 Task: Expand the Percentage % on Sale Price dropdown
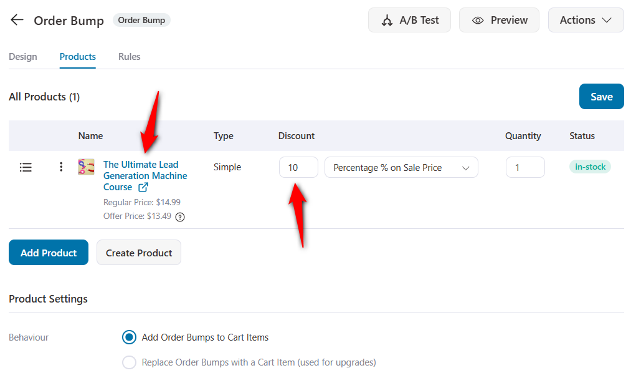[401, 167]
